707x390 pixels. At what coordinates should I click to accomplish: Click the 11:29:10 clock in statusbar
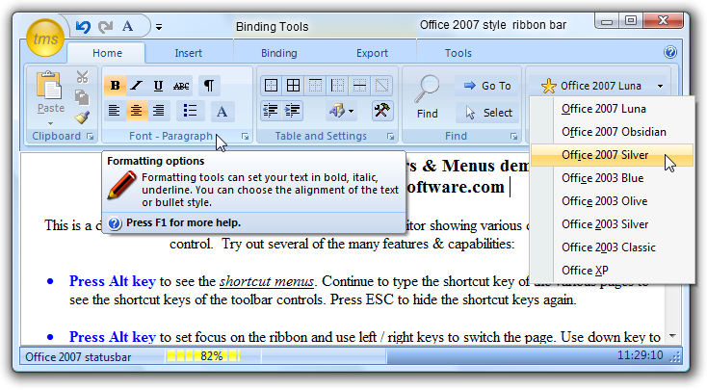[640, 355]
